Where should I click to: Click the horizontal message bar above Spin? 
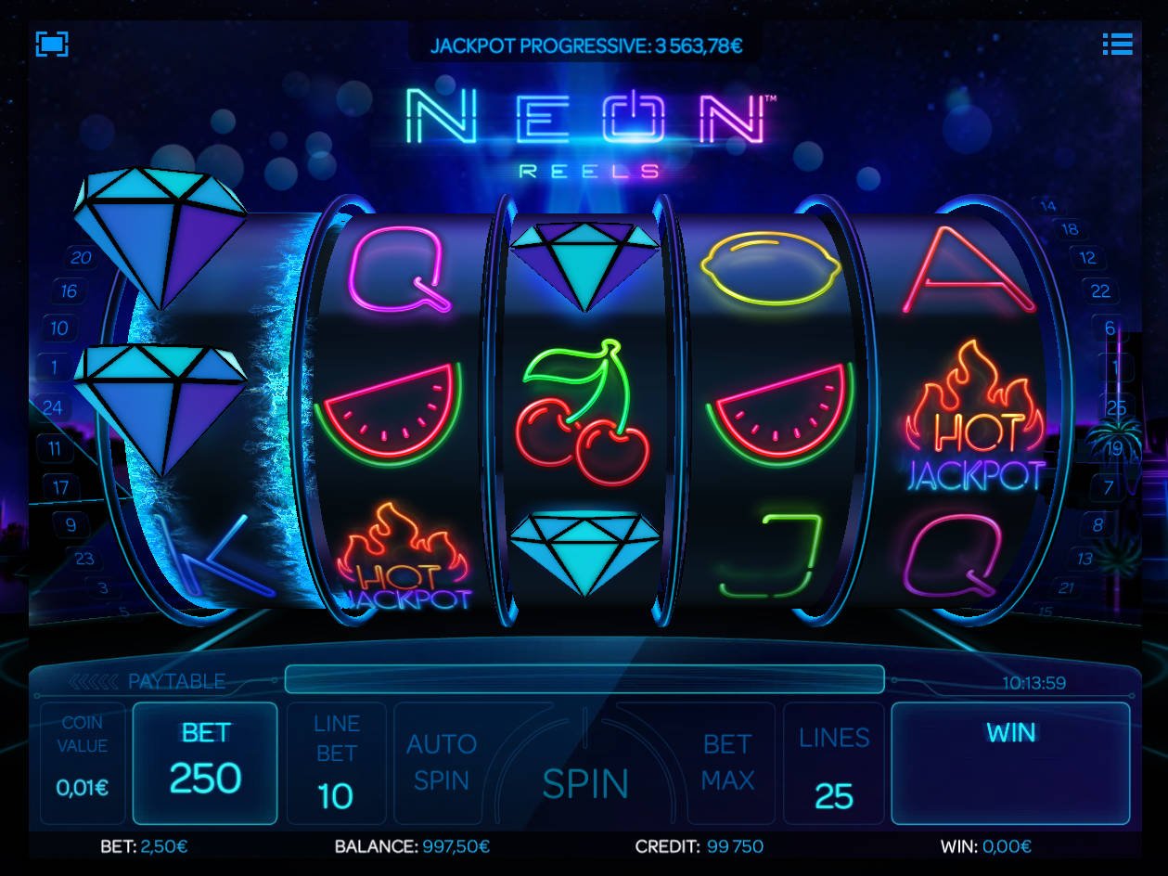(x=584, y=679)
